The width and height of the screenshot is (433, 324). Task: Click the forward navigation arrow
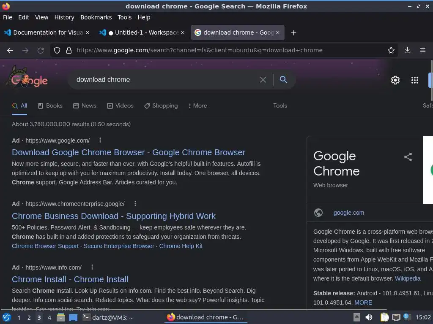pyautogui.click(x=25, y=51)
